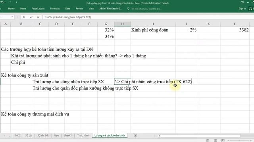Open Insert Function with the fx icon
Image resolution: width=254 pixels, height=142 pixels.
click(38, 17)
